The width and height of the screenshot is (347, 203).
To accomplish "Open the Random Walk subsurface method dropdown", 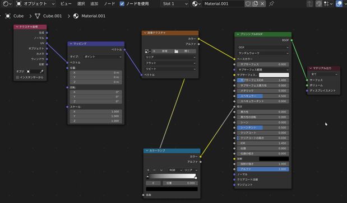I will point(263,53).
